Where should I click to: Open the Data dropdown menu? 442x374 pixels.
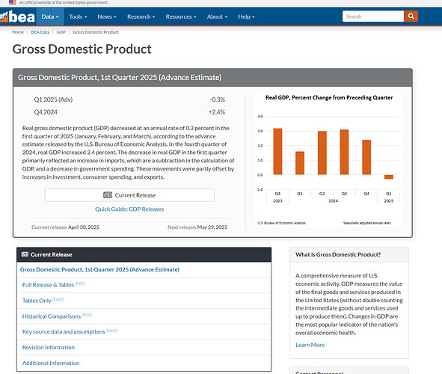tap(50, 16)
